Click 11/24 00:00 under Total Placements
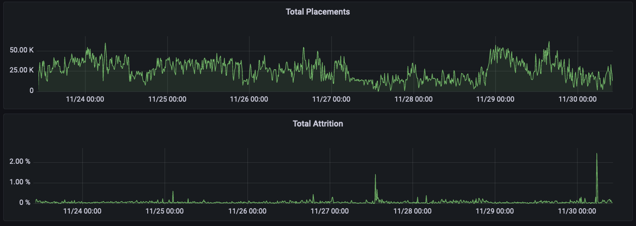This screenshot has width=636, height=226. click(x=85, y=99)
